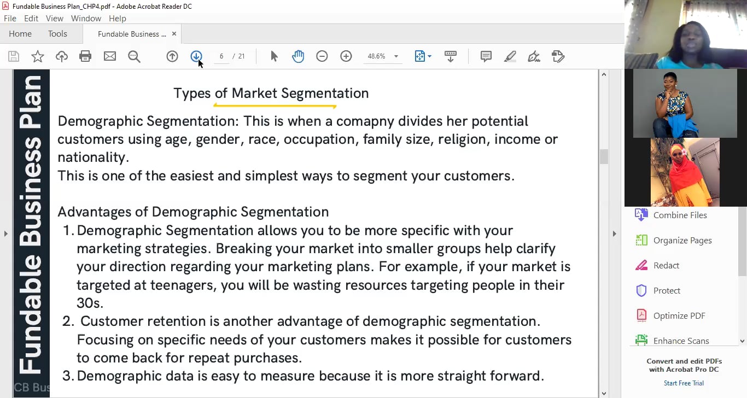Click the middle participant in patterned top
The height and width of the screenshot is (398, 747).
pos(685,103)
